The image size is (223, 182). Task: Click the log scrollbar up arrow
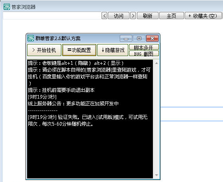pyautogui.click(x=156, y=63)
